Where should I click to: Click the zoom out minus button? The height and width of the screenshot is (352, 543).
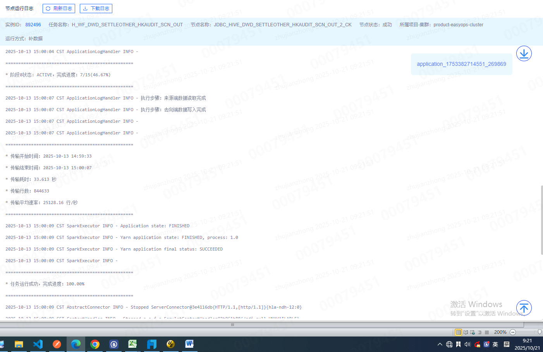tap(513, 332)
